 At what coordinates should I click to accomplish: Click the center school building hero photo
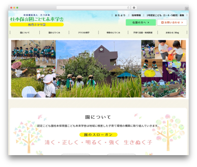98,69
